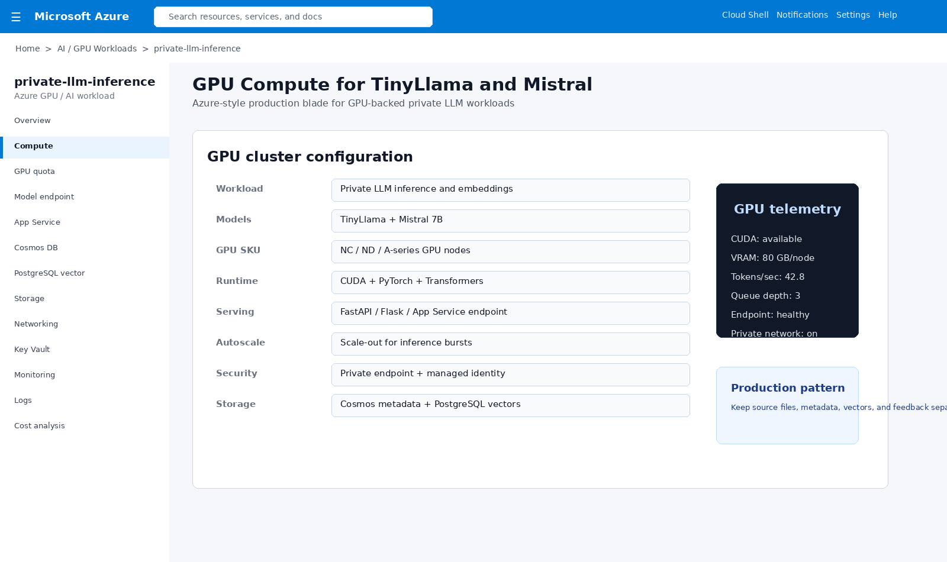The width and height of the screenshot is (947, 562).
Task: Select Overview in sidebar
Action: [85, 121]
